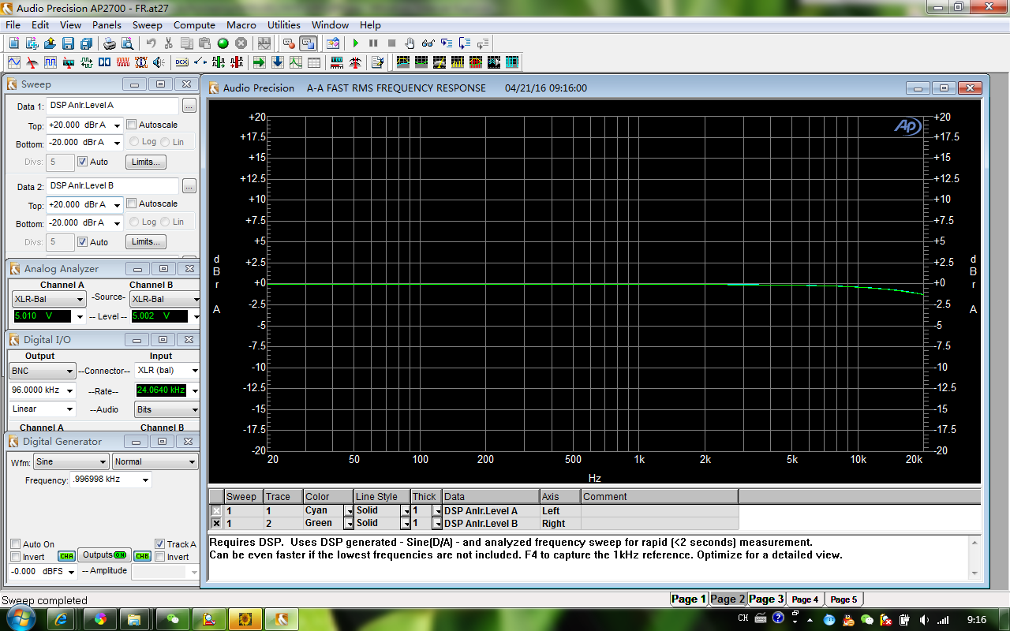Viewport: 1010px width, 631px height.
Task: Click the Data 1 DSP Anlr.Level A field
Action: (113, 106)
